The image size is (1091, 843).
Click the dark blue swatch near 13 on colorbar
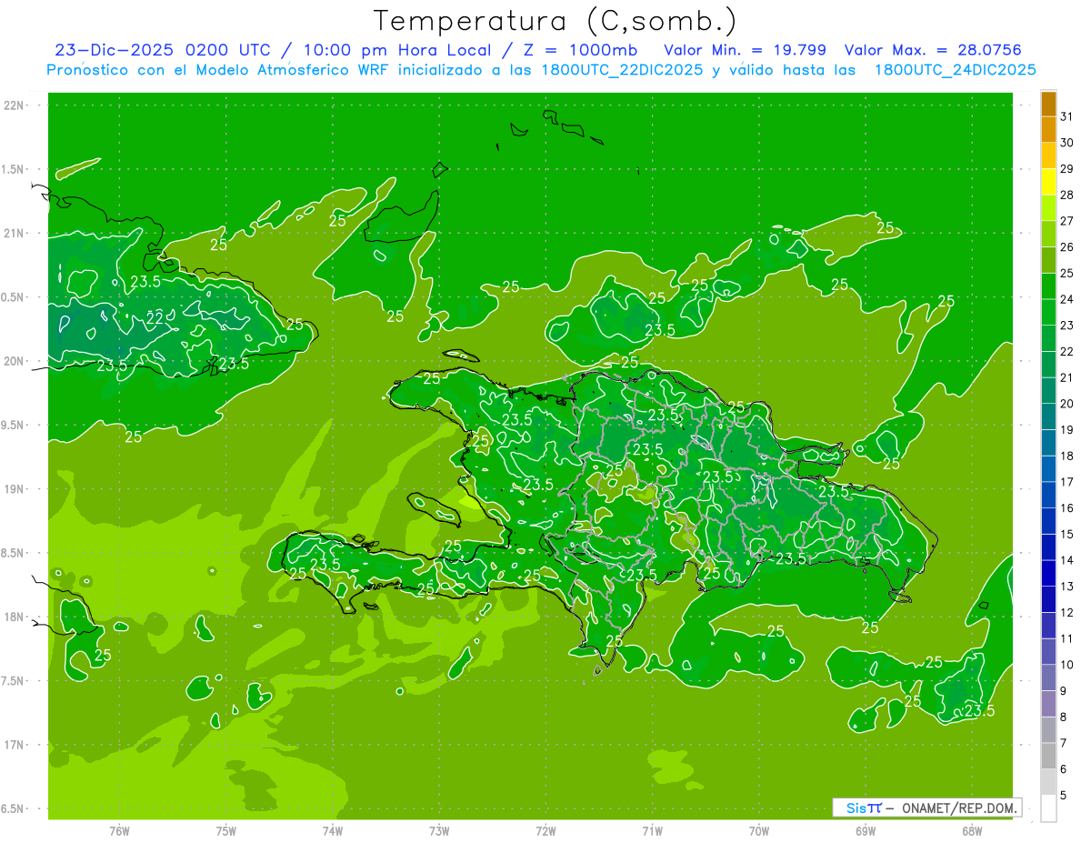1048,574
